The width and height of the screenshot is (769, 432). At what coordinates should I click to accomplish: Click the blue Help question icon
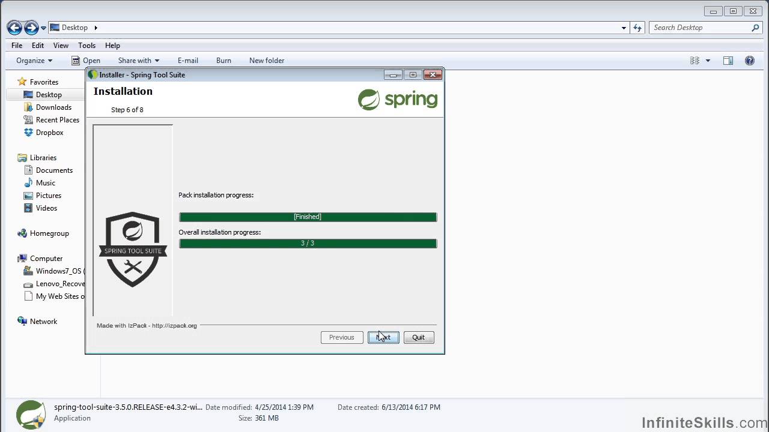tap(750, 61)
